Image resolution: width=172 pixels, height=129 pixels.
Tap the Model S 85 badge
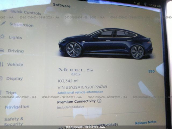pyautogui.click(x=76, y=72)
